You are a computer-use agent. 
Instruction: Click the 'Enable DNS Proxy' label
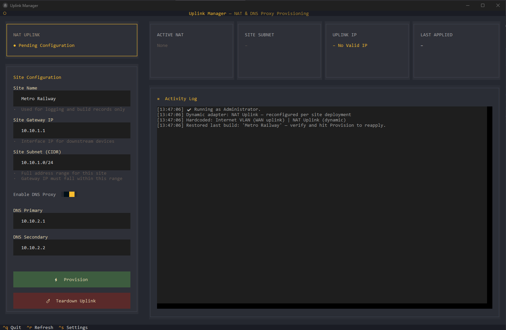pyautogui.click(x=35, y=195)
